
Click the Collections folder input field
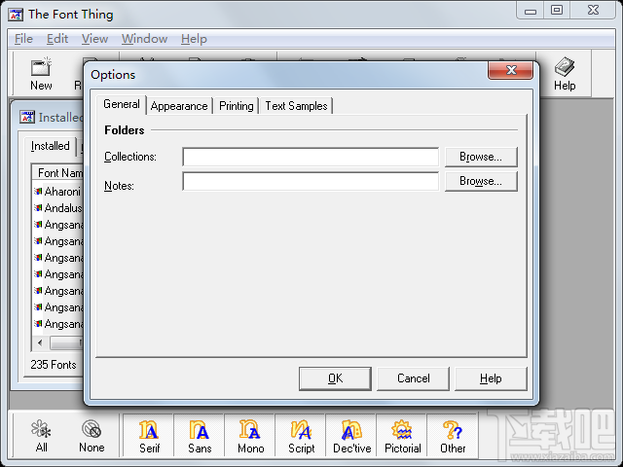[311, 157]
